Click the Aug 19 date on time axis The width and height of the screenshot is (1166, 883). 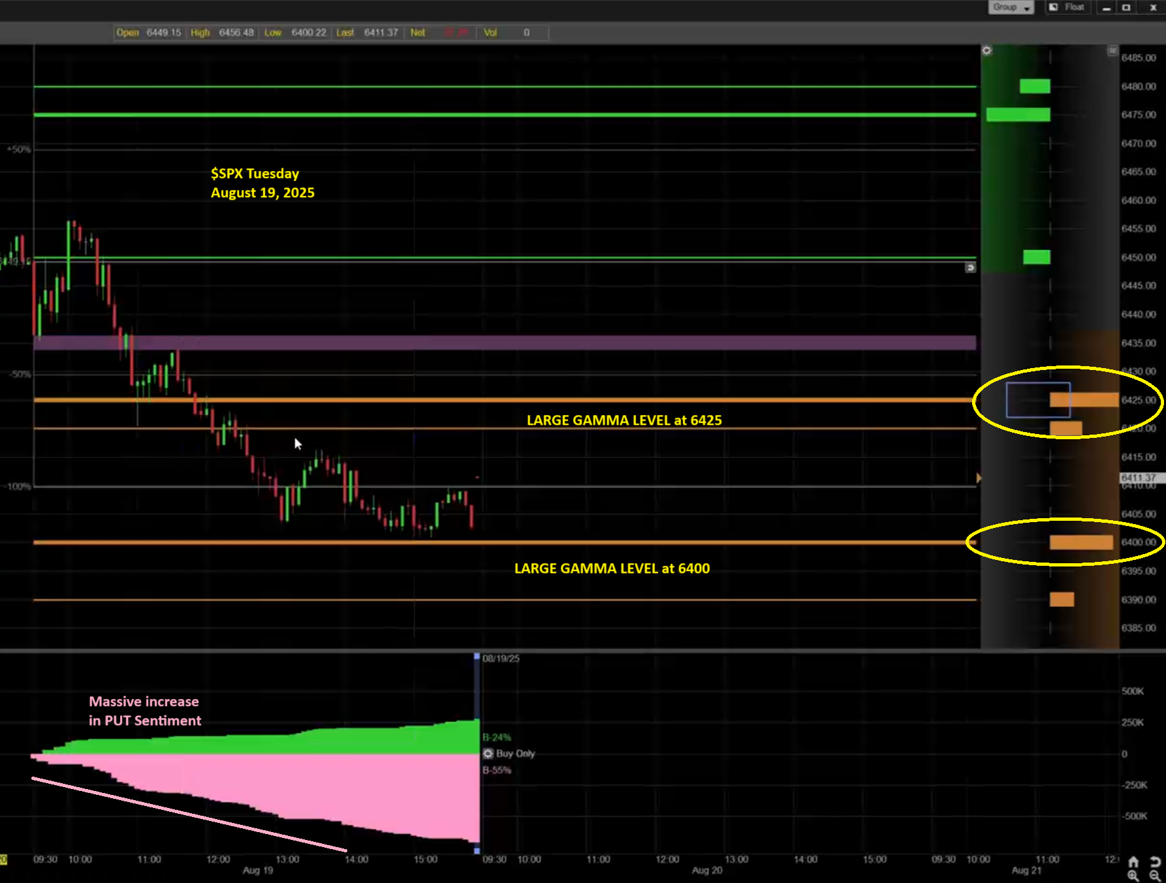point(258,871)
